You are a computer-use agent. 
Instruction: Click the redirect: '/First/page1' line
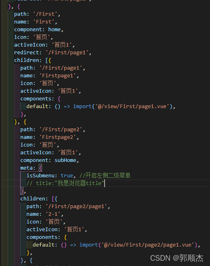52,53
